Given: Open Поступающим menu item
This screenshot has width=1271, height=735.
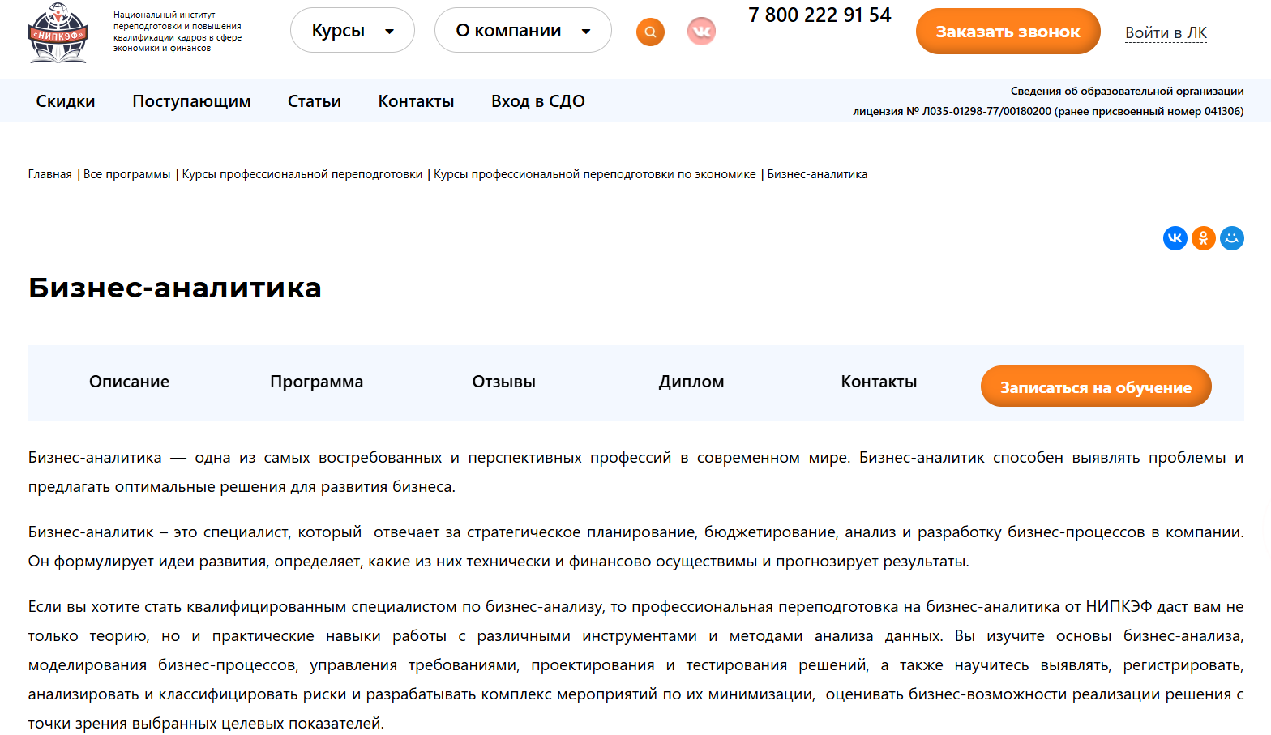Looking at the screenshot, I should click(x=191, y=101).
